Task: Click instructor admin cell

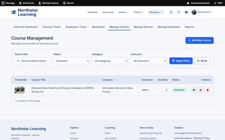Action: pyautogui.click(x=145, y=90)
